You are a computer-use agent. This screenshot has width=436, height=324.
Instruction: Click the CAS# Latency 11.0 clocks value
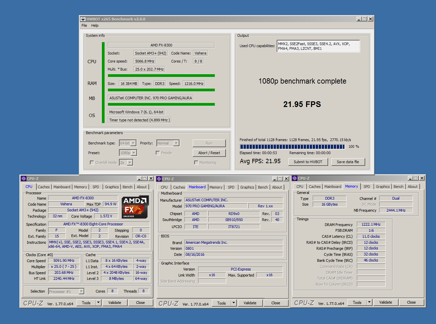(x=371, y=236)
